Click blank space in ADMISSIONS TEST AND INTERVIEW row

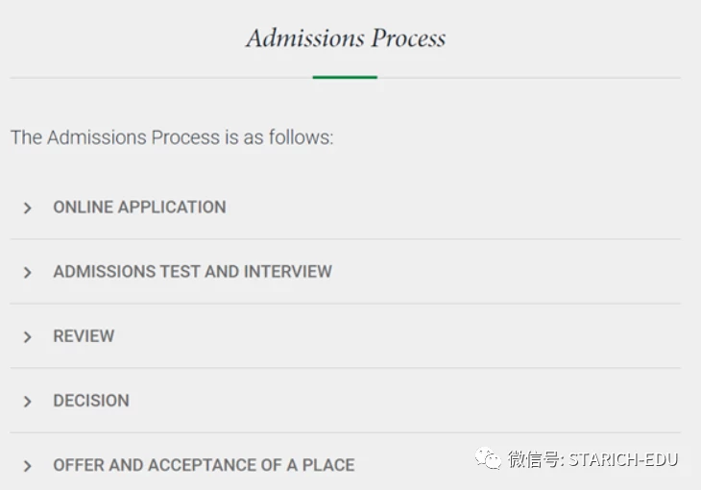click(492, 272)
